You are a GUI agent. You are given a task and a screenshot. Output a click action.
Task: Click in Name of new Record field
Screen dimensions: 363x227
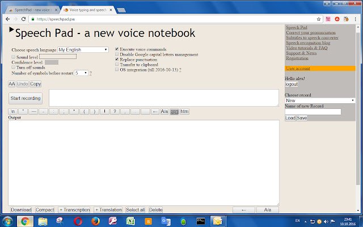(313, 112)
